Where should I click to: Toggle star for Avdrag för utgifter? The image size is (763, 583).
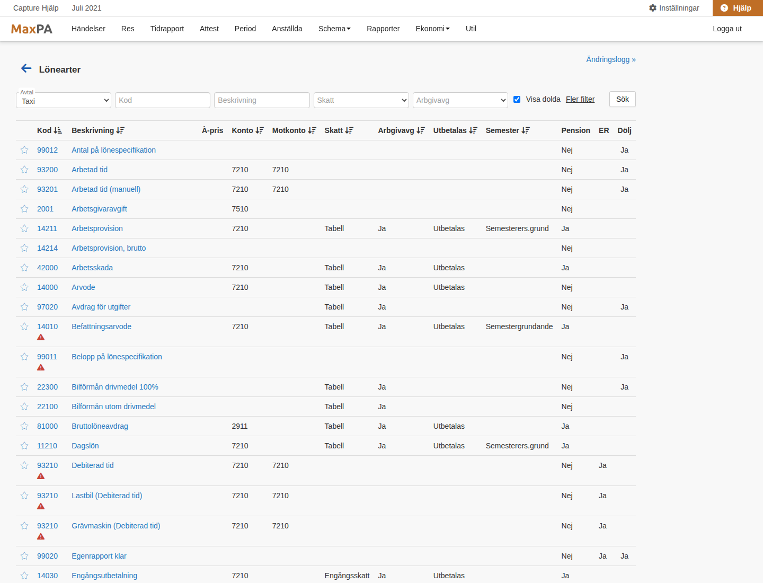coord(24,307)
